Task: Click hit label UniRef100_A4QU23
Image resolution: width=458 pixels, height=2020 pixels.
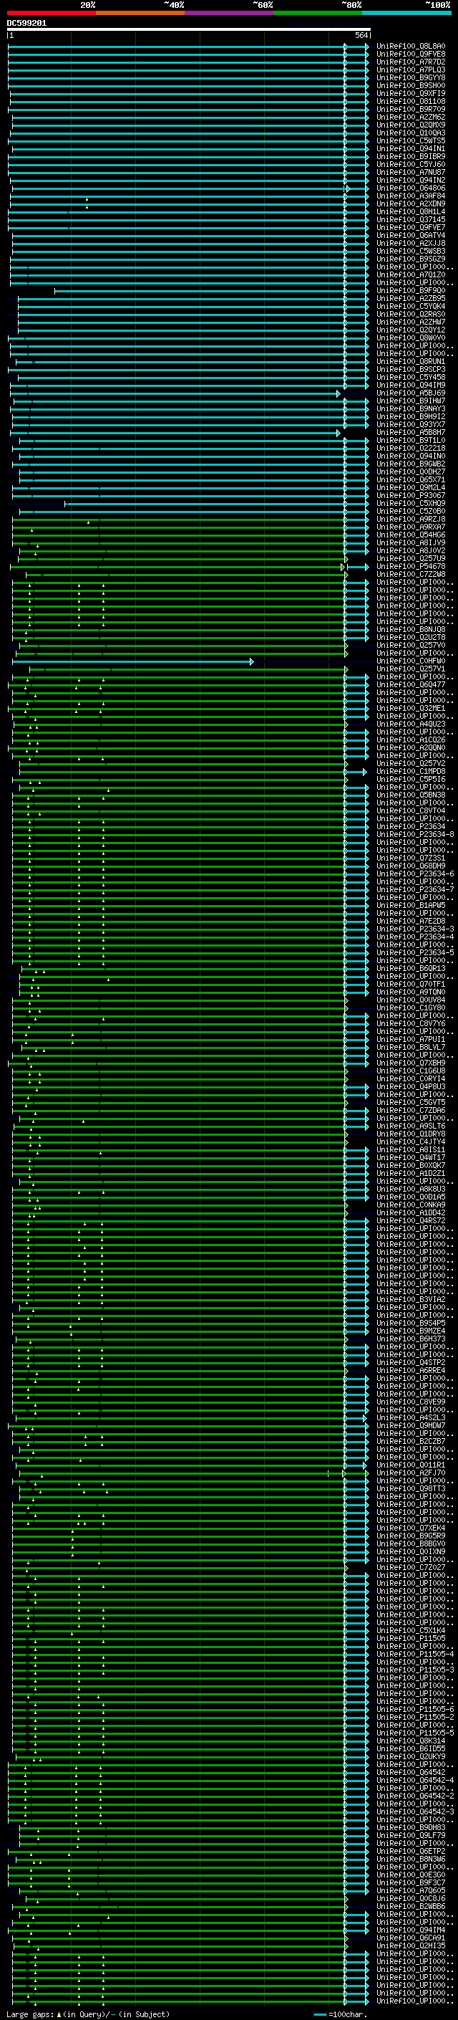Action: click(411, 724)
